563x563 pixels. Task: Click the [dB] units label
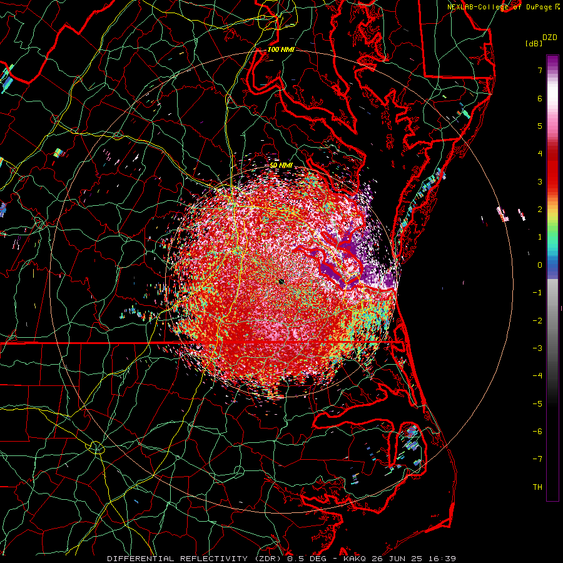[x=534, y=43]
